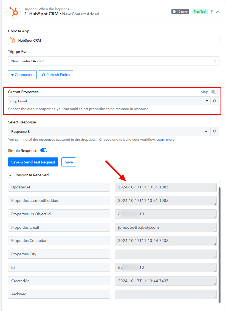Toggle the Map switch
Viewport: 226px width, 311px height.
[214, 92]
